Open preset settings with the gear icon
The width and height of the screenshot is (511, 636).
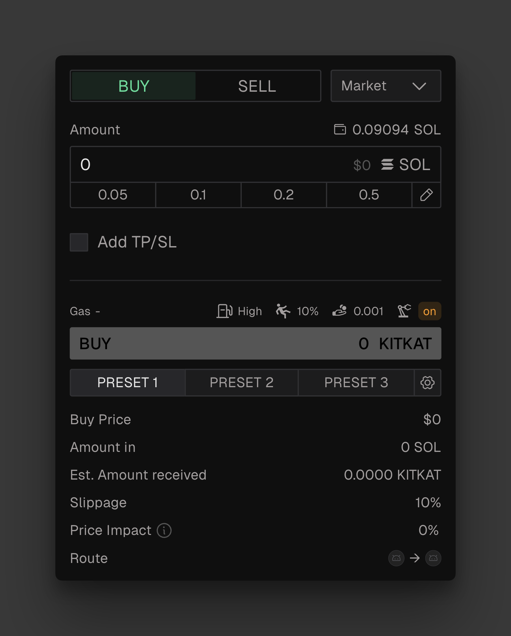(427, 383)
